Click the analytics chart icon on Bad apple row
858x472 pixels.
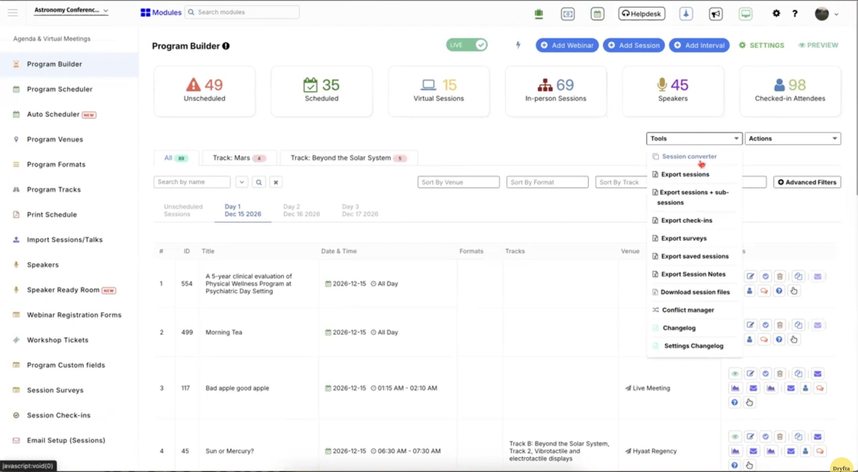point(735,388)
